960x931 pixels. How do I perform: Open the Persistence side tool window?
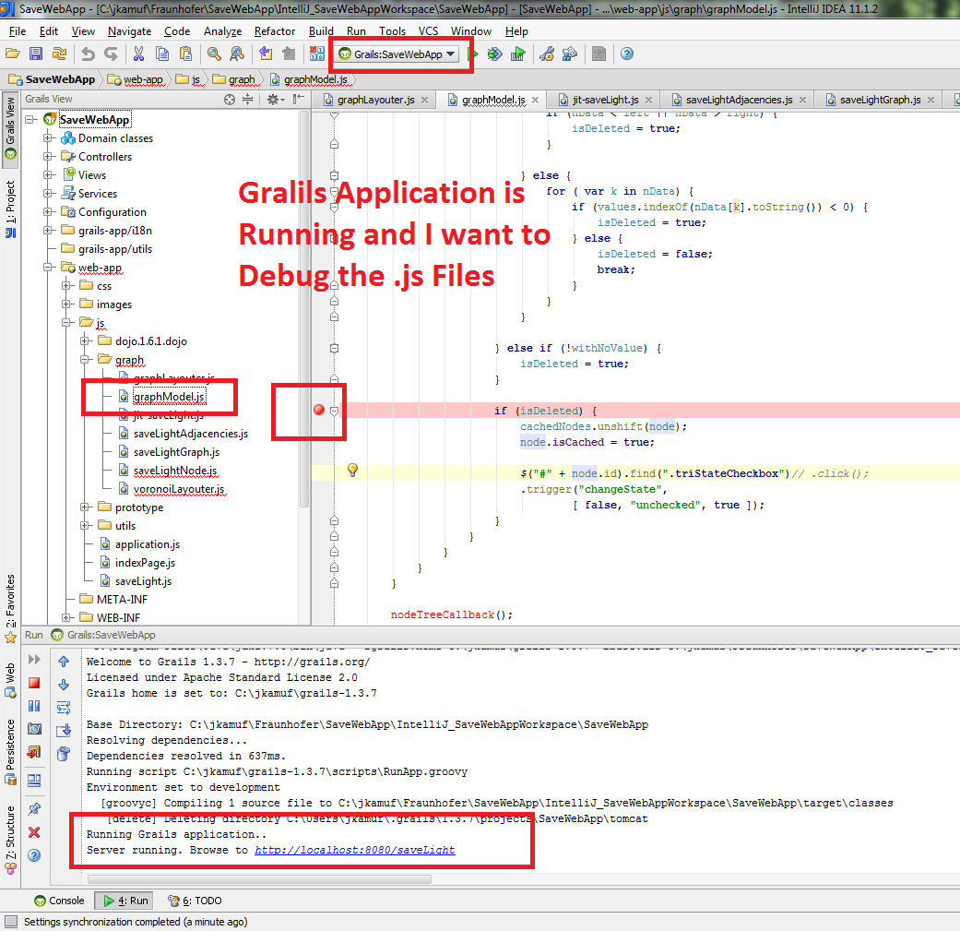tap(10, 752)
